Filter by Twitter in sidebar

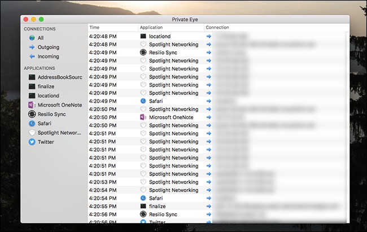(46, 142)
